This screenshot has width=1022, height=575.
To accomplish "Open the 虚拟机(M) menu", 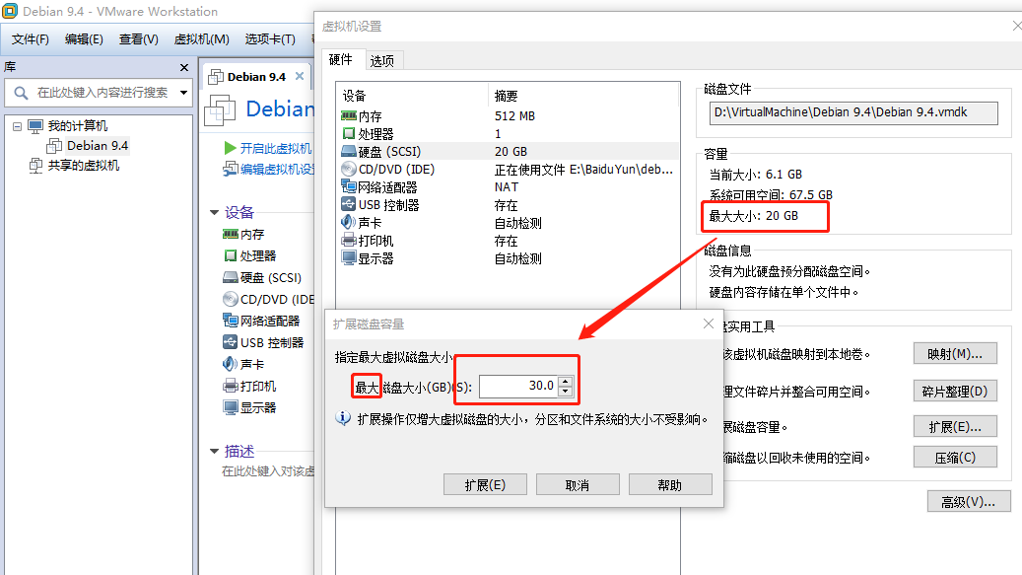I will tap(201, 39).
